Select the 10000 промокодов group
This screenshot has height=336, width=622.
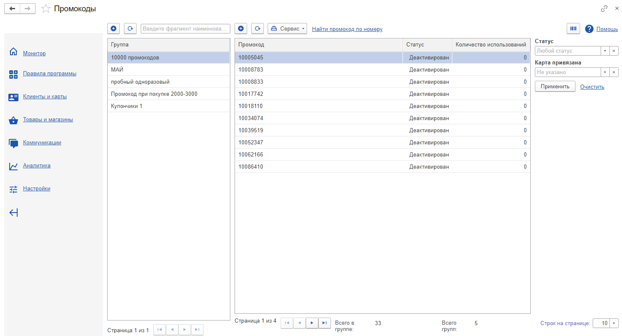[x=169, y=57]
